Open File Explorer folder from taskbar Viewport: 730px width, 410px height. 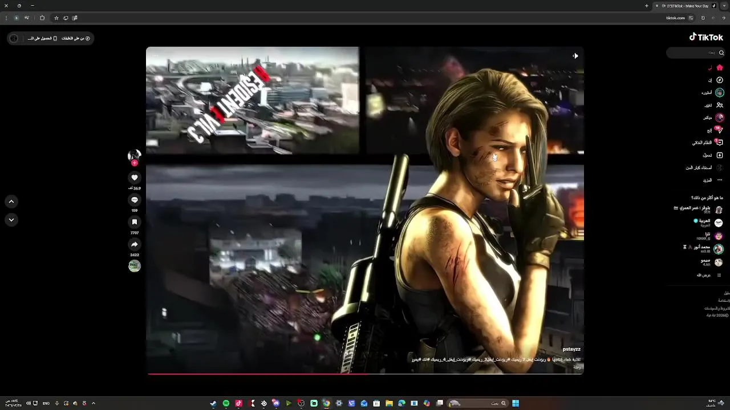[389, 403]
